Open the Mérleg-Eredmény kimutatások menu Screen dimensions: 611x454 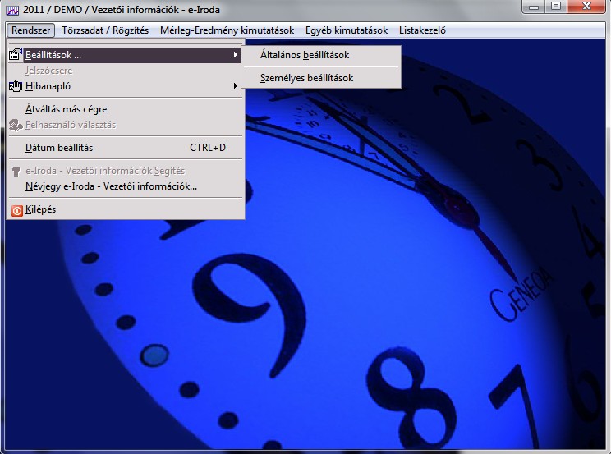click(227, 30)
